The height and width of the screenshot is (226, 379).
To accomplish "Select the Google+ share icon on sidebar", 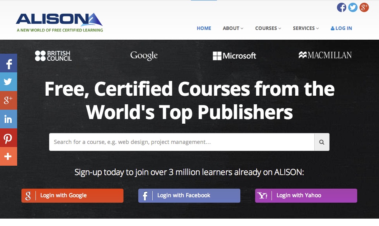I will click(x=8, y=100).
